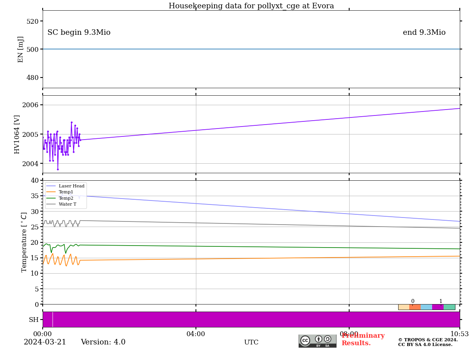Click the BY attribution person icon
Image resolution: width=474 pixels, height=348 pixels.
pyautogui.click(x=318, y=339)
